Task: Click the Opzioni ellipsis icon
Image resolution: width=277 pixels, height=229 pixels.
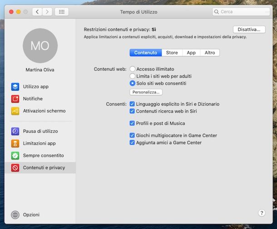Action: 15,215
